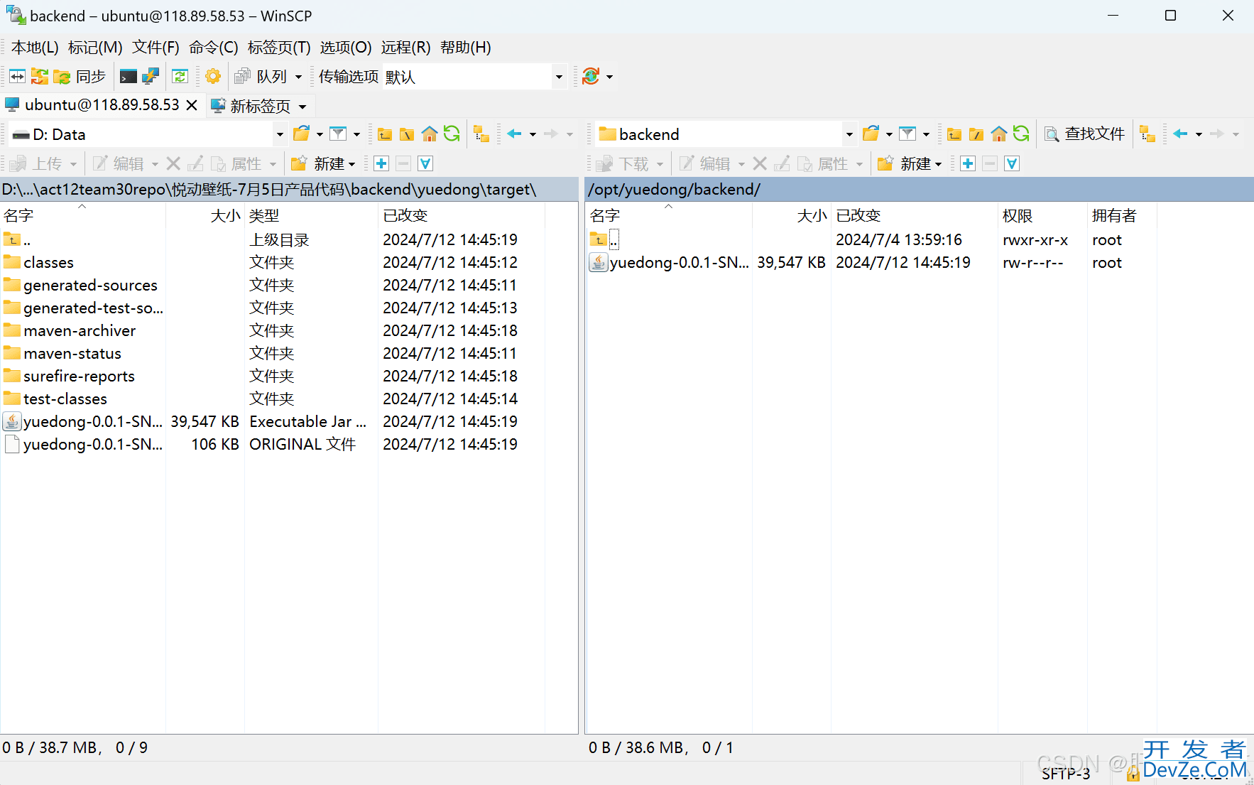Click local panel select files plus icon
The width and height of the screenshot is (1254, 785).
381,163
